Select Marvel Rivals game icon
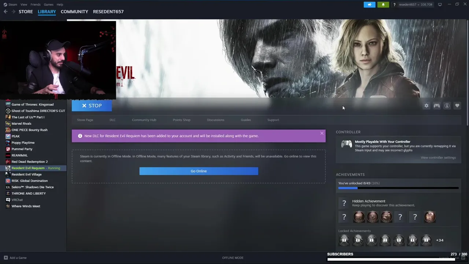The image size is (469, 264). click(8, 124)
